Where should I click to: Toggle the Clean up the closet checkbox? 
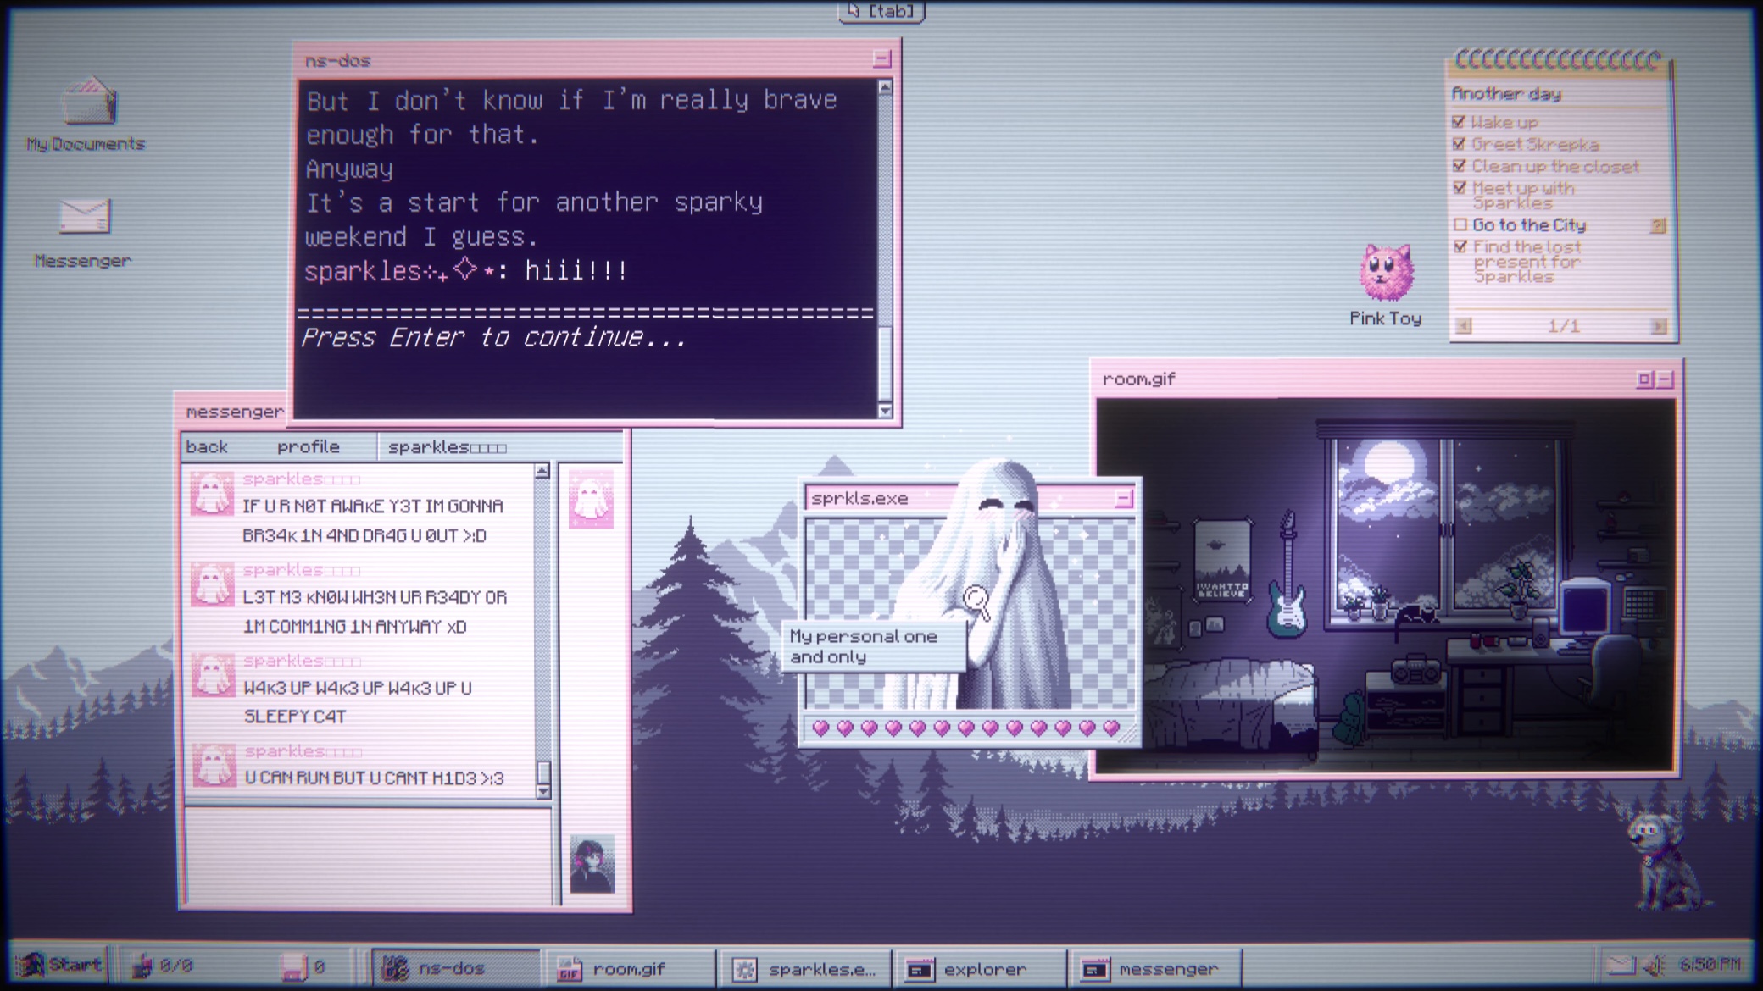1460,166
